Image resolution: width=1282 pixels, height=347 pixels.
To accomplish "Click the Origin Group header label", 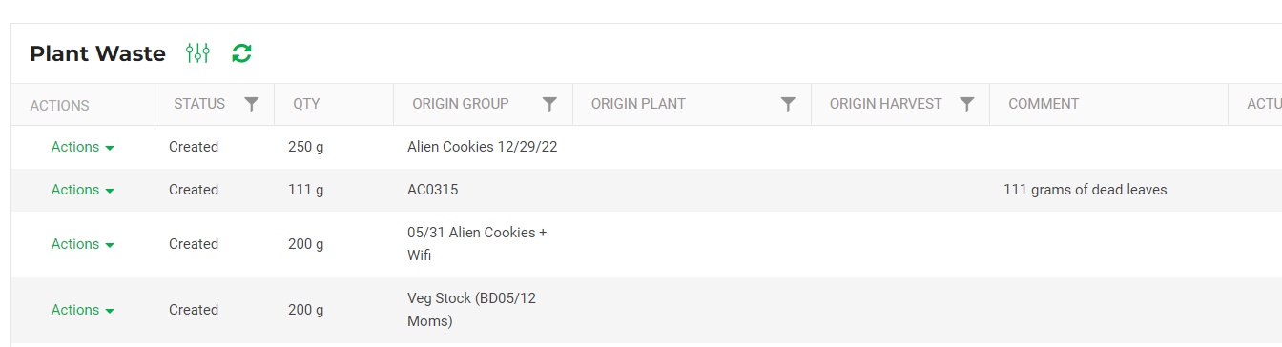I will [461, 104].
